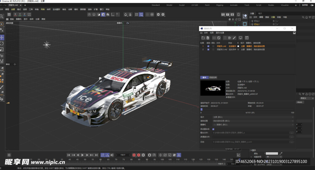
Task: Click the render-to-picture-viewer icon at the top right
Action: coord(228,14)
